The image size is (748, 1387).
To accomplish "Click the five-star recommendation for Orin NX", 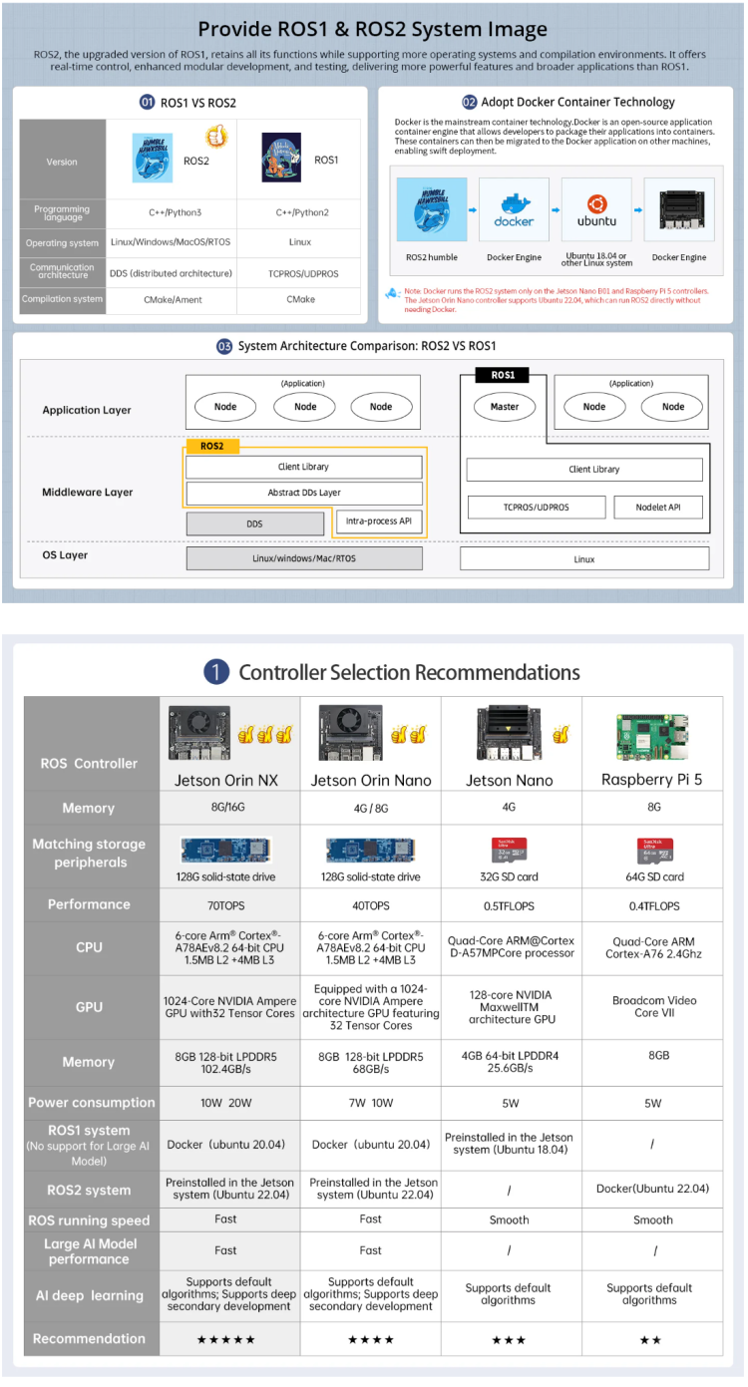I will point(225,1339).
